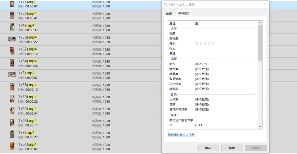
Task: Set rating to five stars in 分级
Action: (213, 43)
